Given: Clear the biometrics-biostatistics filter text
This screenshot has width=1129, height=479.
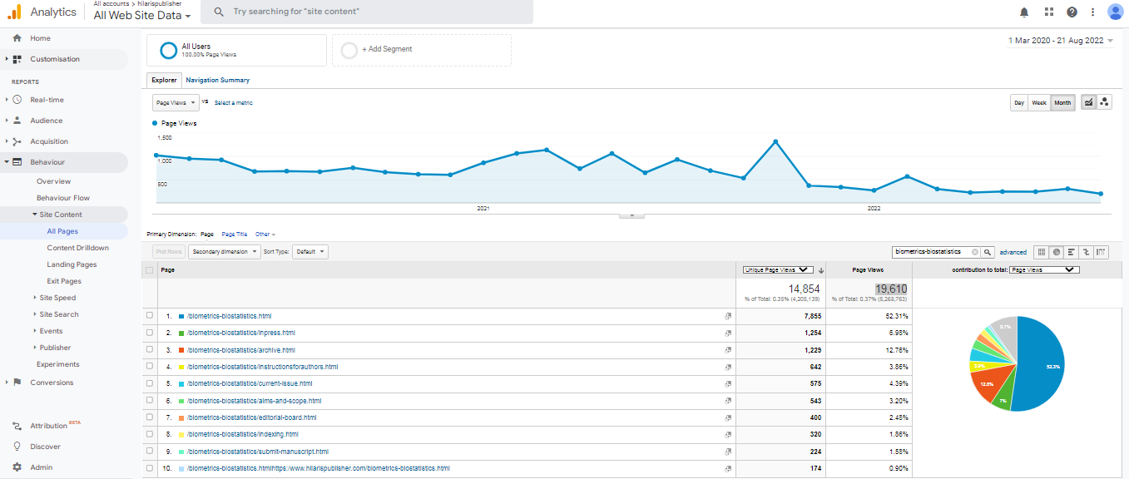Looking at the screenshot, I should (x=975, y=252).
